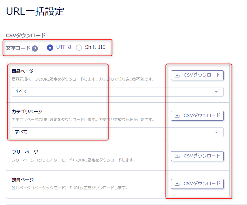The image size is (247, 205).
Task: Select the Shift-JIS radio button
Action: pyautogui.click(x=79, y=48)
